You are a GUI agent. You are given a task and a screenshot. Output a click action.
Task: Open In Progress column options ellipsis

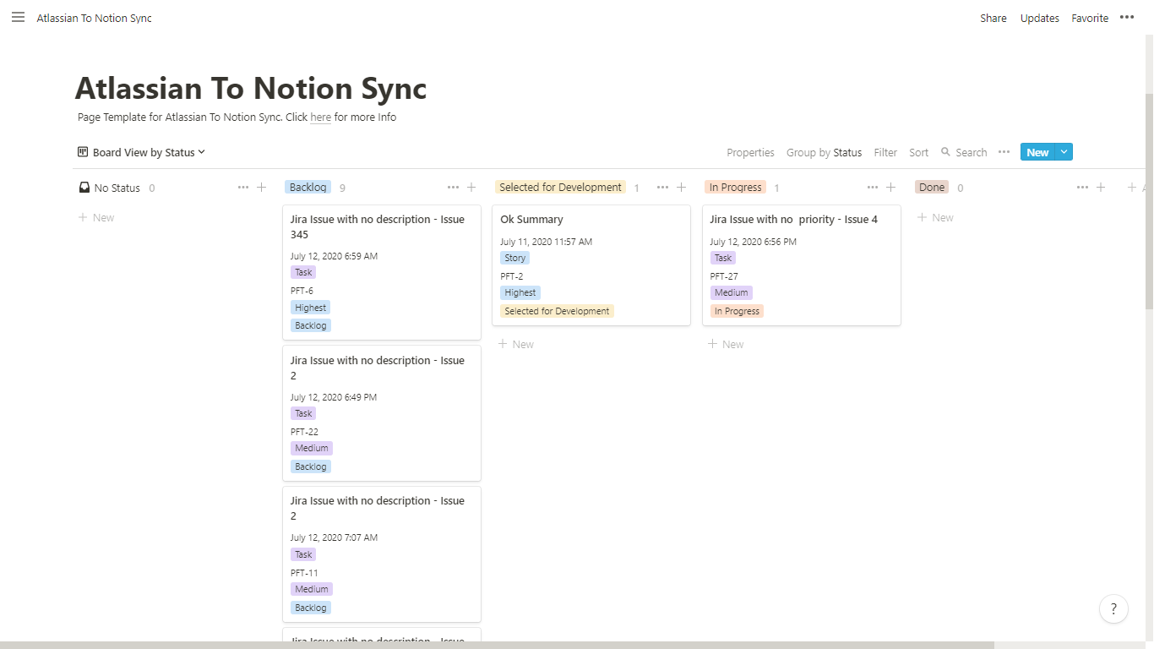873,188
